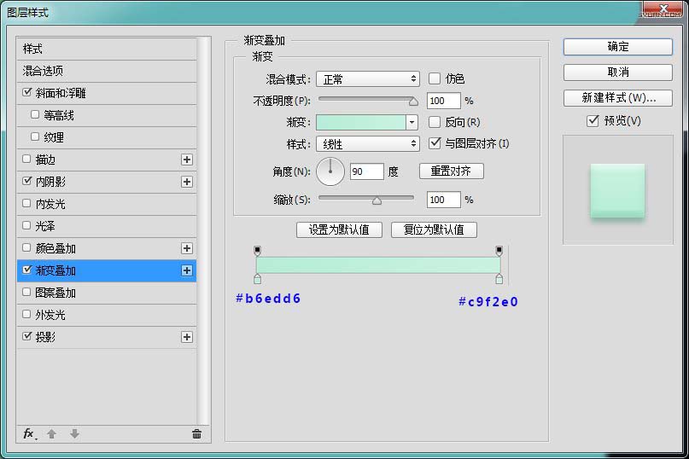Click the plus icon beside 内阴影

pyautogui.click(x=187, y=182)
